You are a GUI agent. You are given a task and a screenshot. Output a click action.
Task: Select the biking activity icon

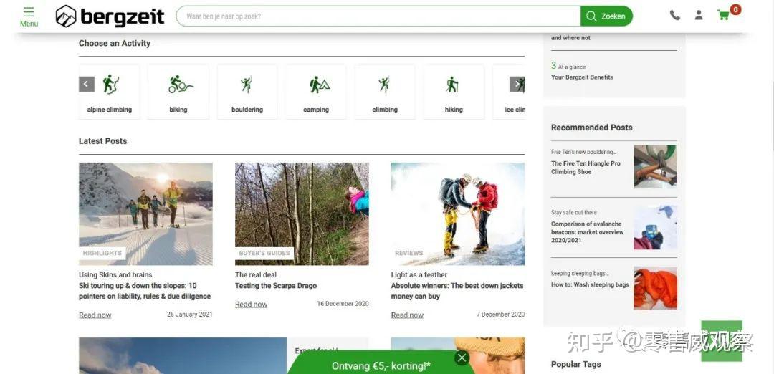click(180, 85)
